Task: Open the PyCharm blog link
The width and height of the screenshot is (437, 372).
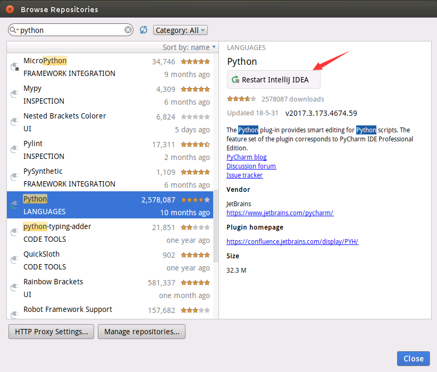Action: click(x=246, y=157)
